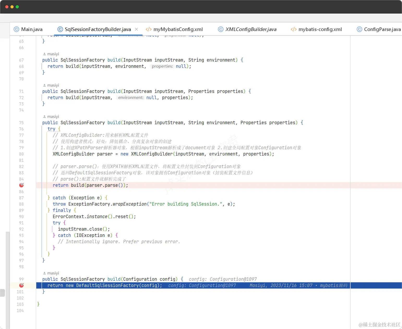Click wrapException method call on line 88
This screenshot has height=329, width=402.
(x=130, y=204)
